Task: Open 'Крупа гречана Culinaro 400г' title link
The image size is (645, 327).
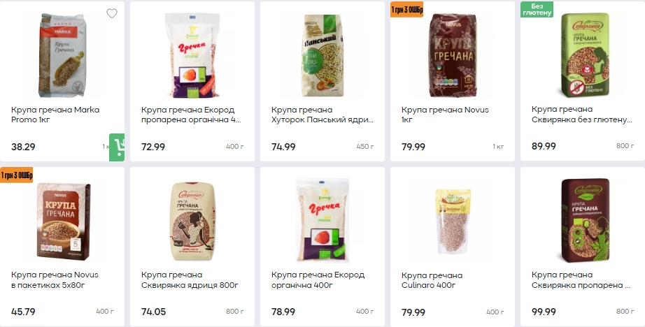Action: pyautogui.click(x=432, y=280)
